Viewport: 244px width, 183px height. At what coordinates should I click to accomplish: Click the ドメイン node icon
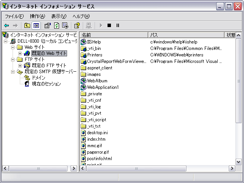27,78
